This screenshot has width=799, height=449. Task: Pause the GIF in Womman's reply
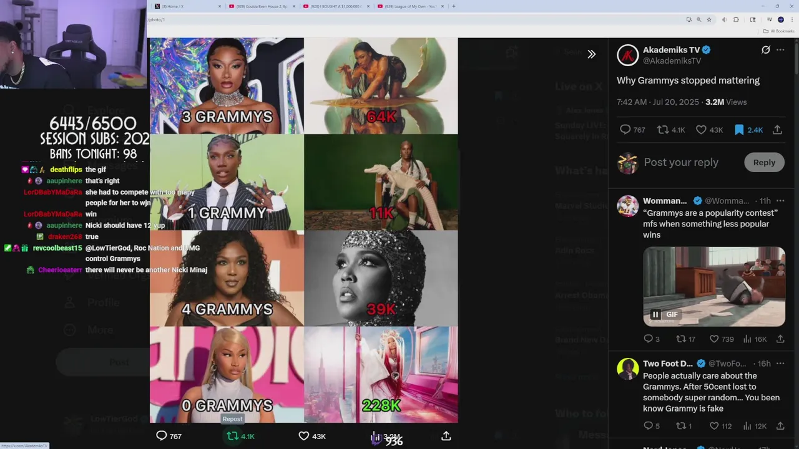655,314
